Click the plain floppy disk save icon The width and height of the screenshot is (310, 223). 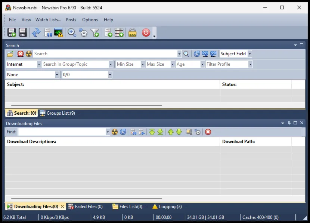click(23, 32)
